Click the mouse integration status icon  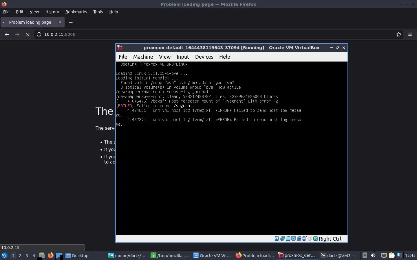point(310,239)
